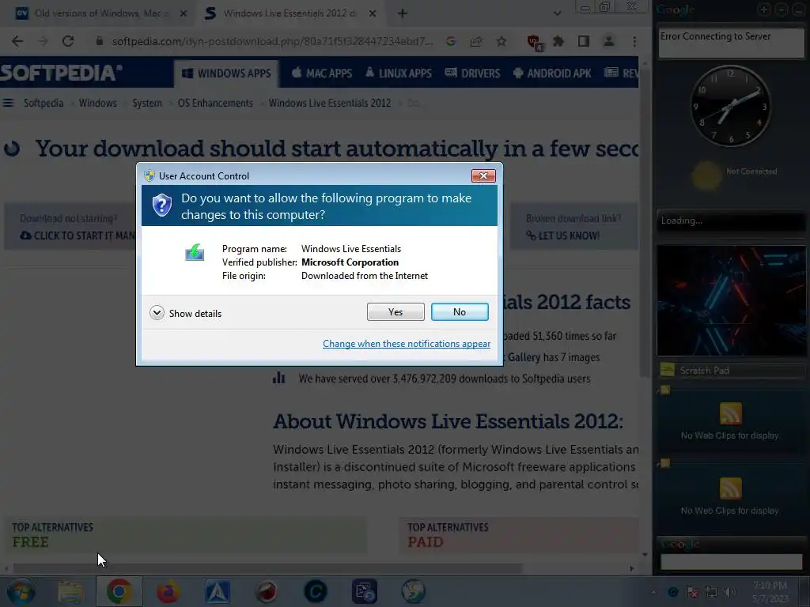Open Chrome extensions puzzle icon
The width and height of the screenshot is (810, 607).
pos(558,41)
